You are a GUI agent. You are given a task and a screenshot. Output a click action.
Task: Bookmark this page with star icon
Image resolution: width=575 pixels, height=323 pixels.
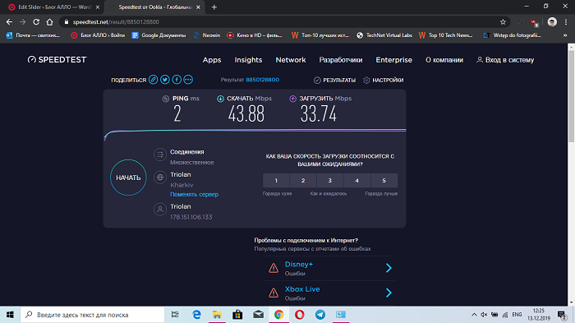[503, 22]
